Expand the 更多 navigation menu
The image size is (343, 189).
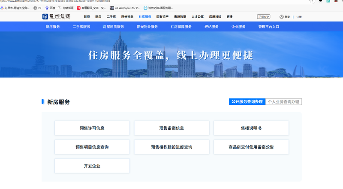point(229,17)
